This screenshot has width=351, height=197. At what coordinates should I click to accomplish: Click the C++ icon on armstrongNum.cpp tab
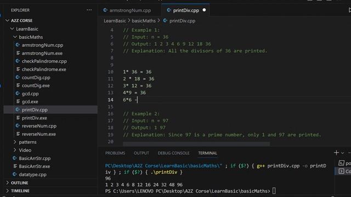[x=105, y=10]
